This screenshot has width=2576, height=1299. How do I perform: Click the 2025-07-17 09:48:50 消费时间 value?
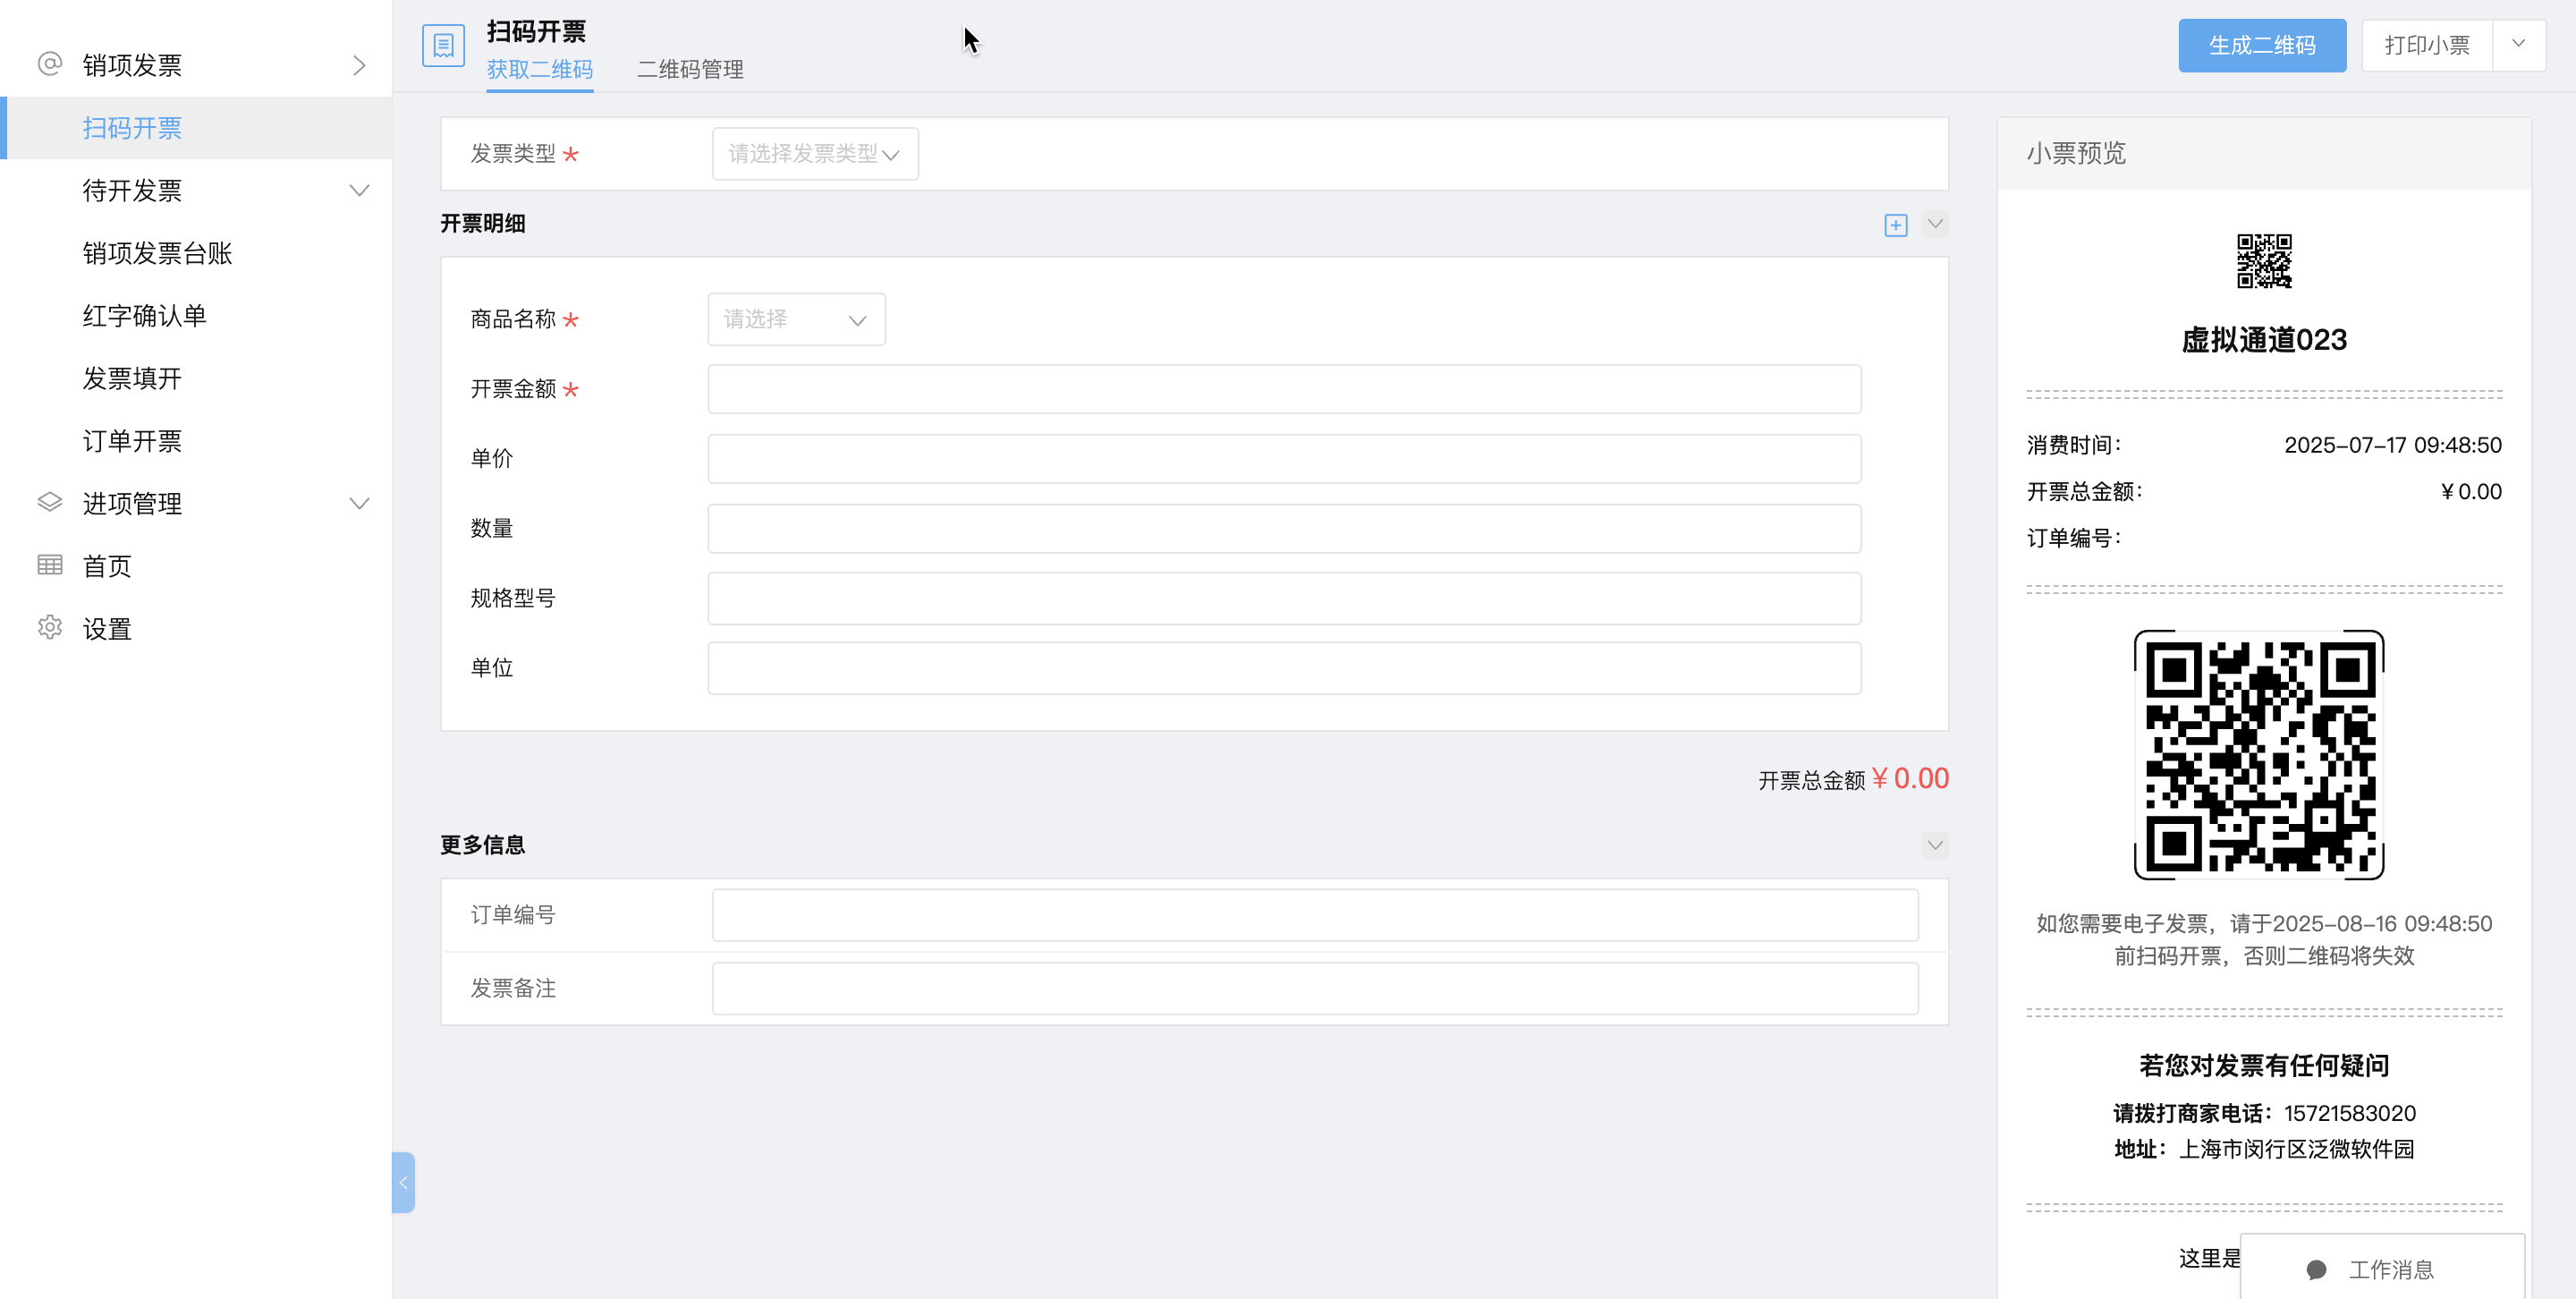tap(2393, 445)
